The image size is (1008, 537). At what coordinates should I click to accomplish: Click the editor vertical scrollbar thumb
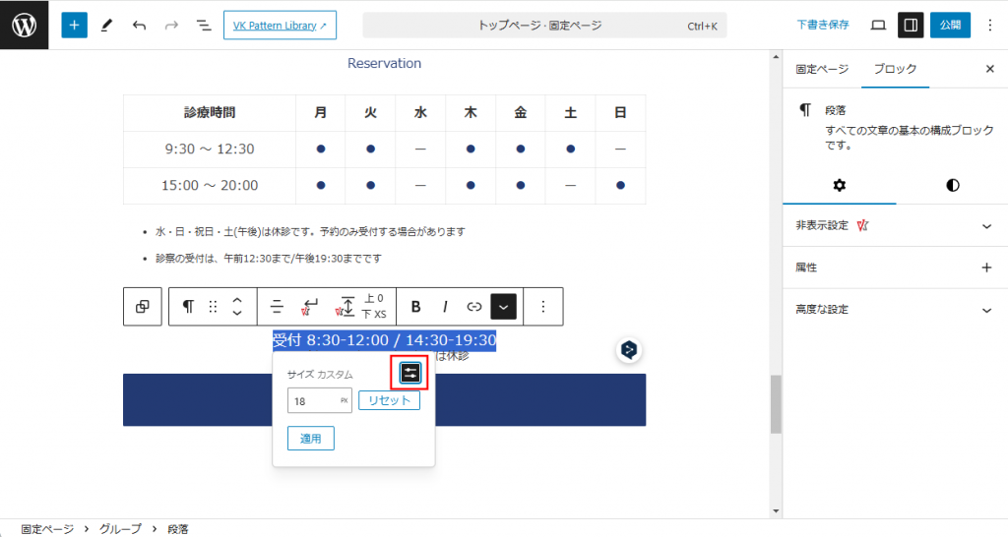pos(776,403)
